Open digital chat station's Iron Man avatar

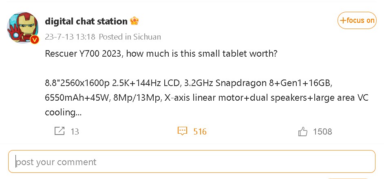coord(22,27)
